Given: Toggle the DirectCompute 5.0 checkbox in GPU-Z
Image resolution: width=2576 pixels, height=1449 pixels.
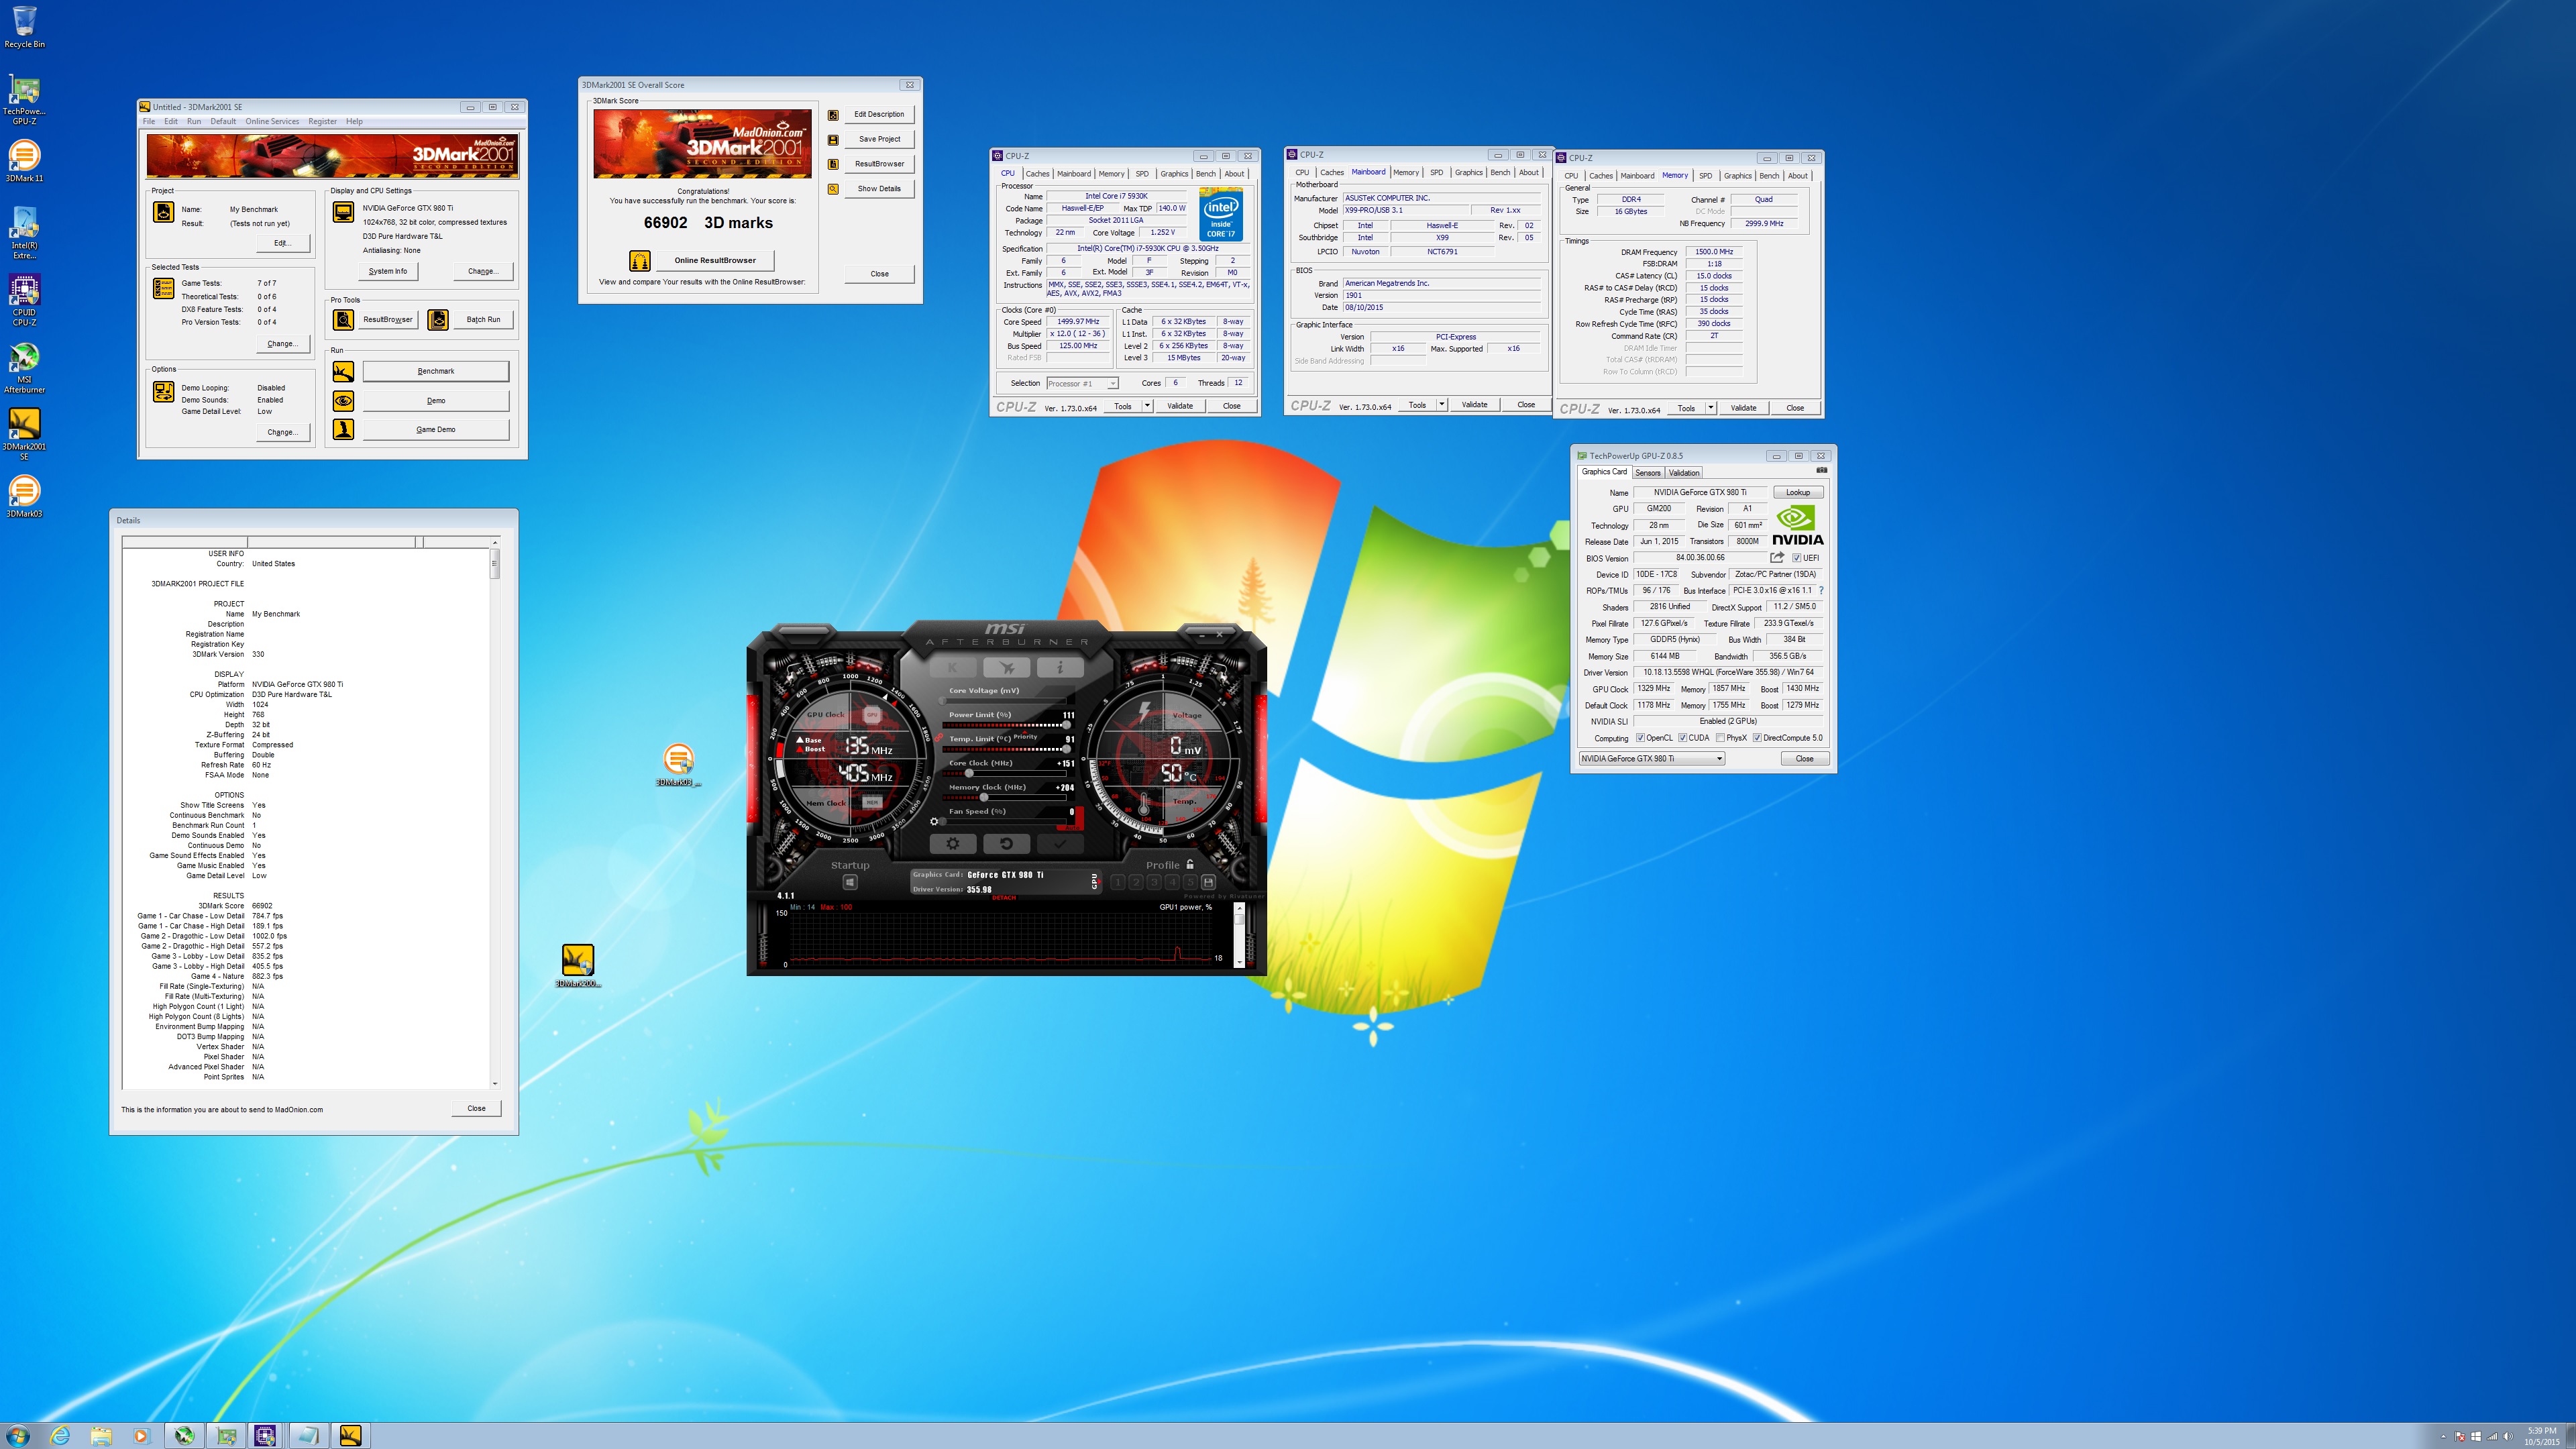Looking at the screenshot, I should (x=1757, y=738).
